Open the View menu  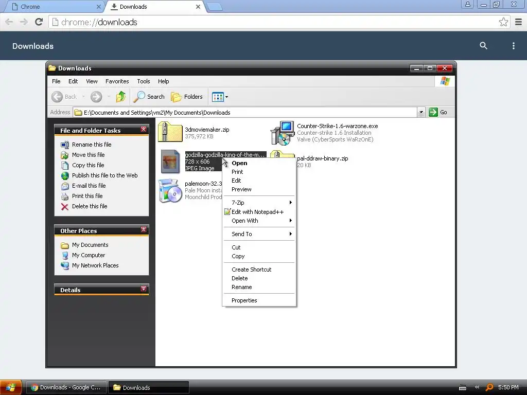(x=92, y=81)
